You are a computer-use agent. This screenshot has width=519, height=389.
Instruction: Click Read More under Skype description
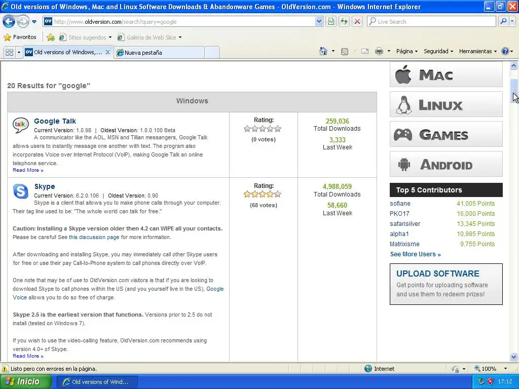tap(28, 356)
